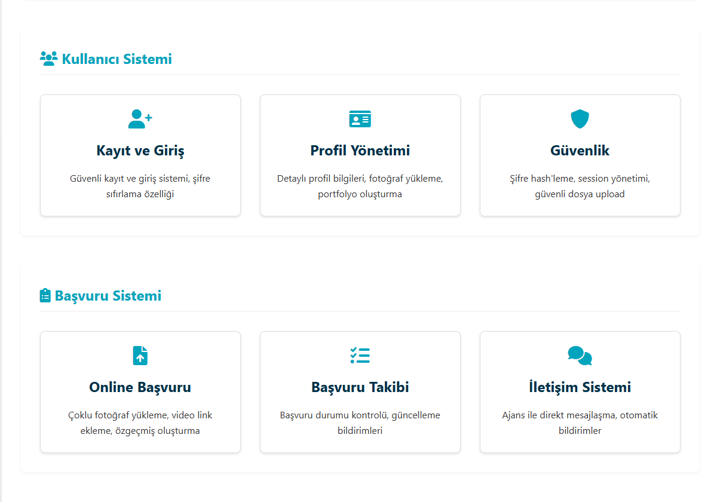Click the description text under Kayıt ve Giriş
This screenshot has width=717, height=502.
[140, 186]
